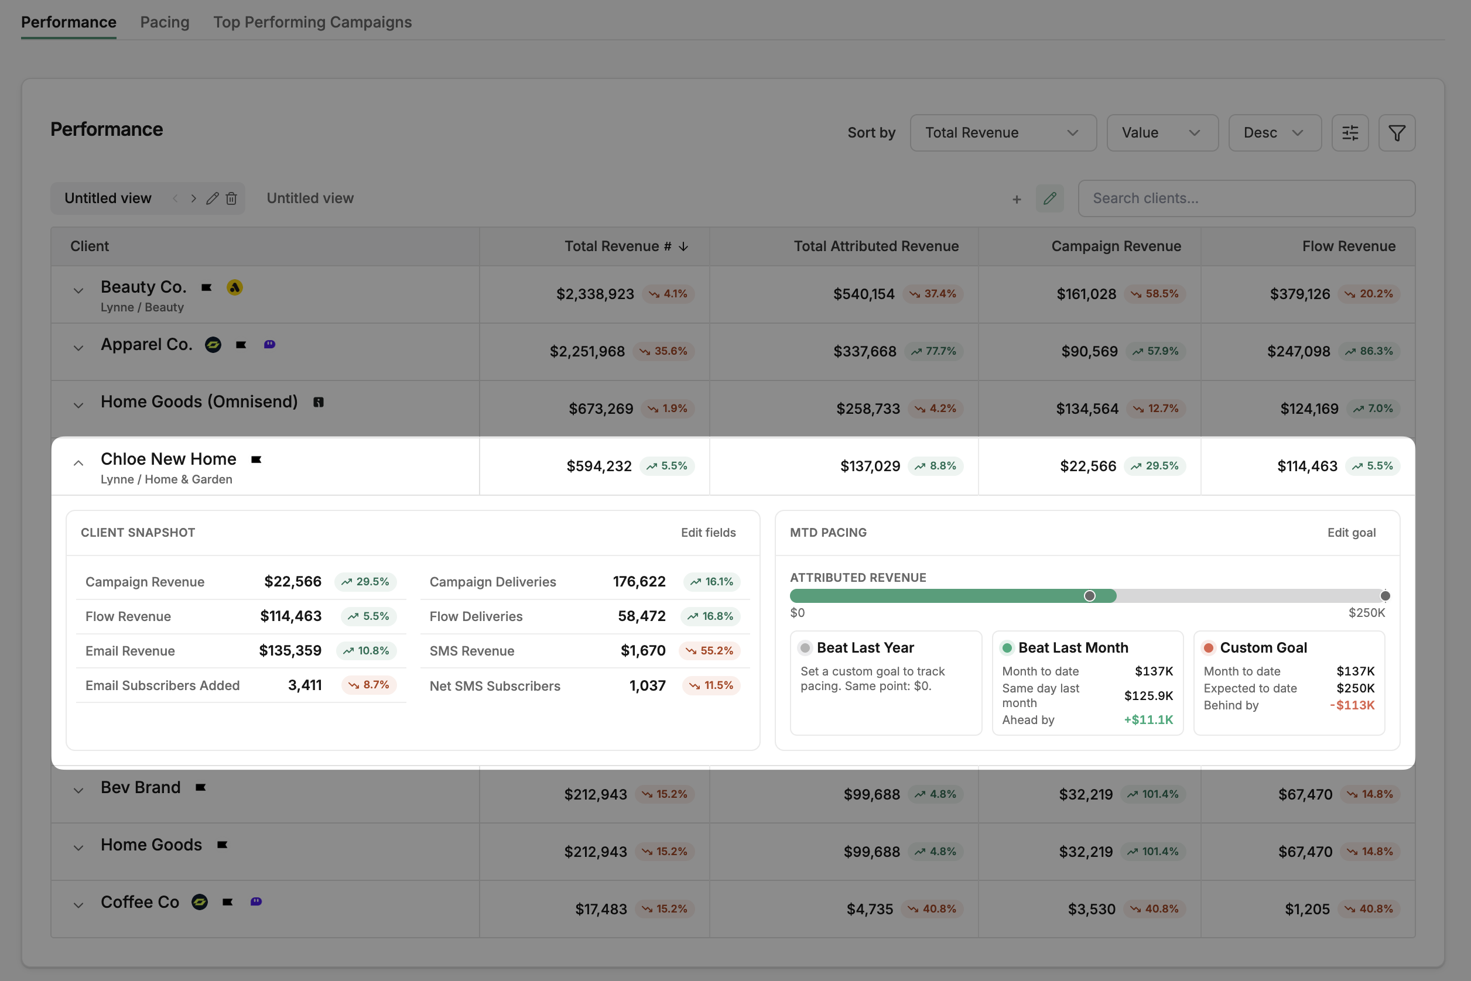Open the Value dropdown

[1162, 133]
